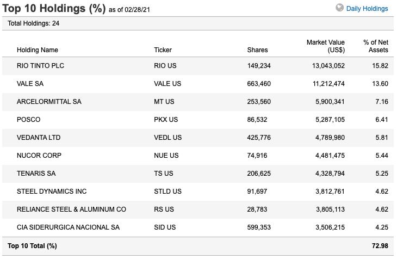Click the 149,234 shares value
397x259 pixels.
(x=259, y=66)
